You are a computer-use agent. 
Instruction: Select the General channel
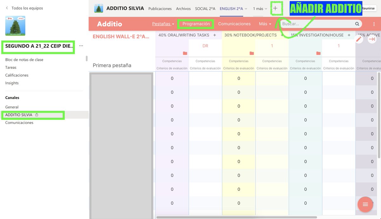click(12, 107)
